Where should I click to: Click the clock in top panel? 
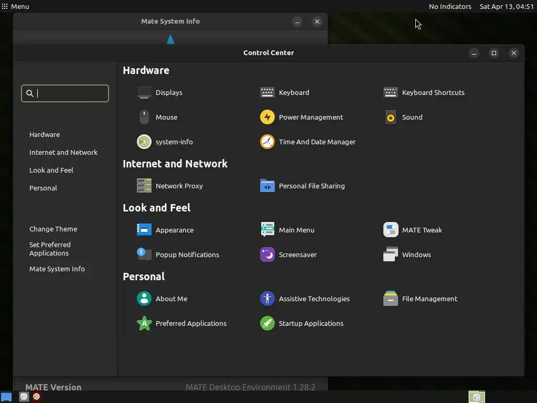coord(507,6)
